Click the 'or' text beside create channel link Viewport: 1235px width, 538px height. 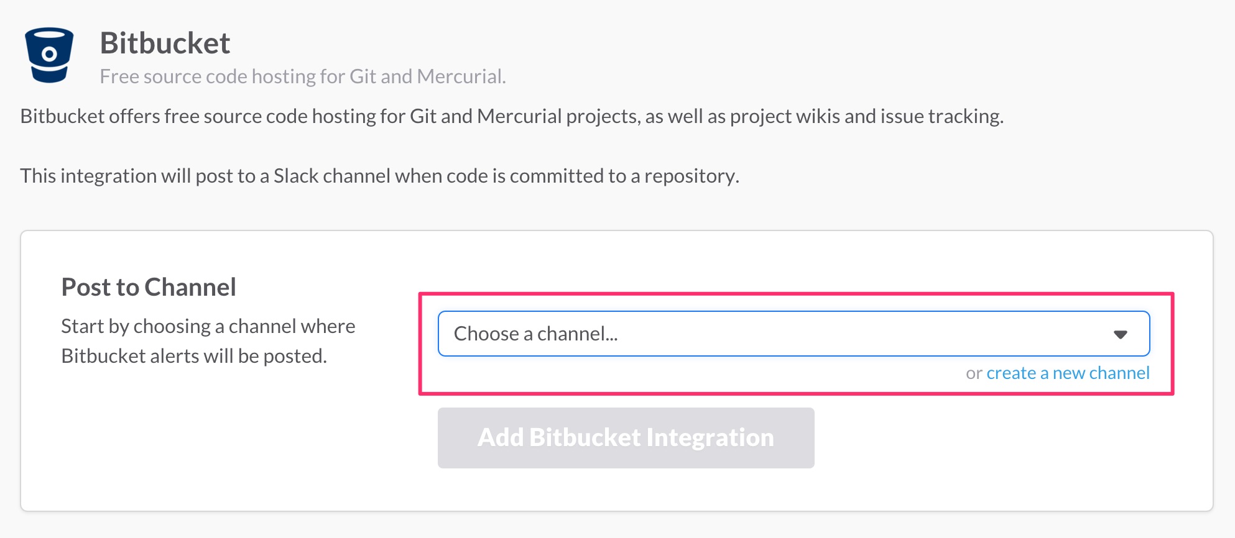click(x=974, y=373)
